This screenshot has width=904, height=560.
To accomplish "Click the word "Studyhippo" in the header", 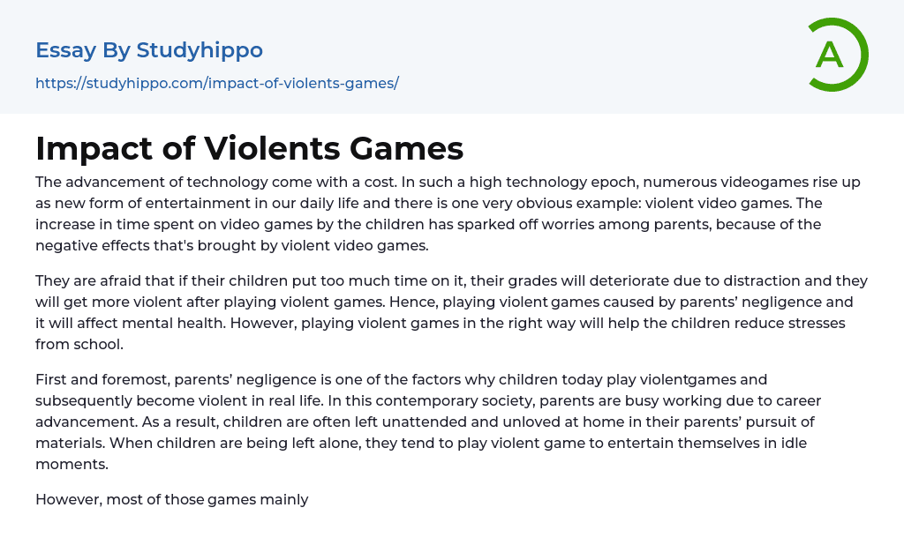I will coord(200,50).
